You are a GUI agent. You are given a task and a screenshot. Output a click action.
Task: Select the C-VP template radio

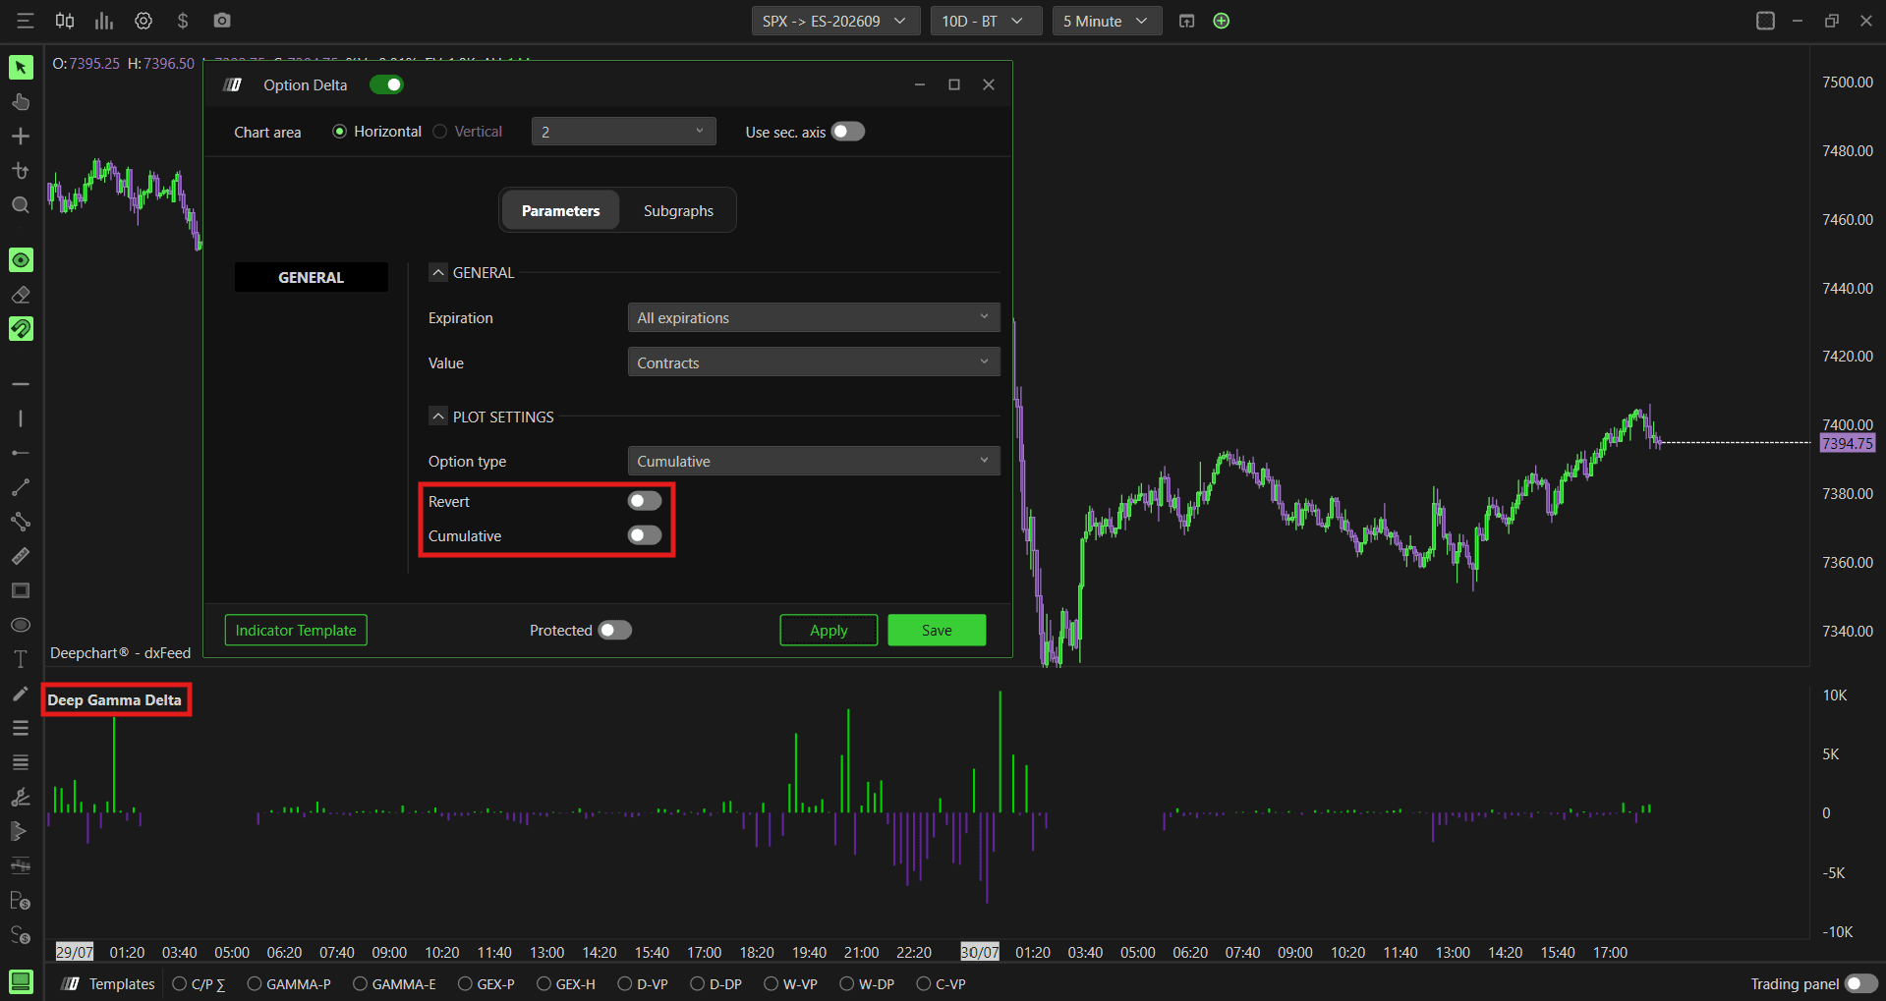coord(923,983)
